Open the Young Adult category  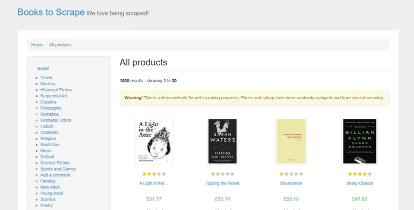tap(51, 193)
